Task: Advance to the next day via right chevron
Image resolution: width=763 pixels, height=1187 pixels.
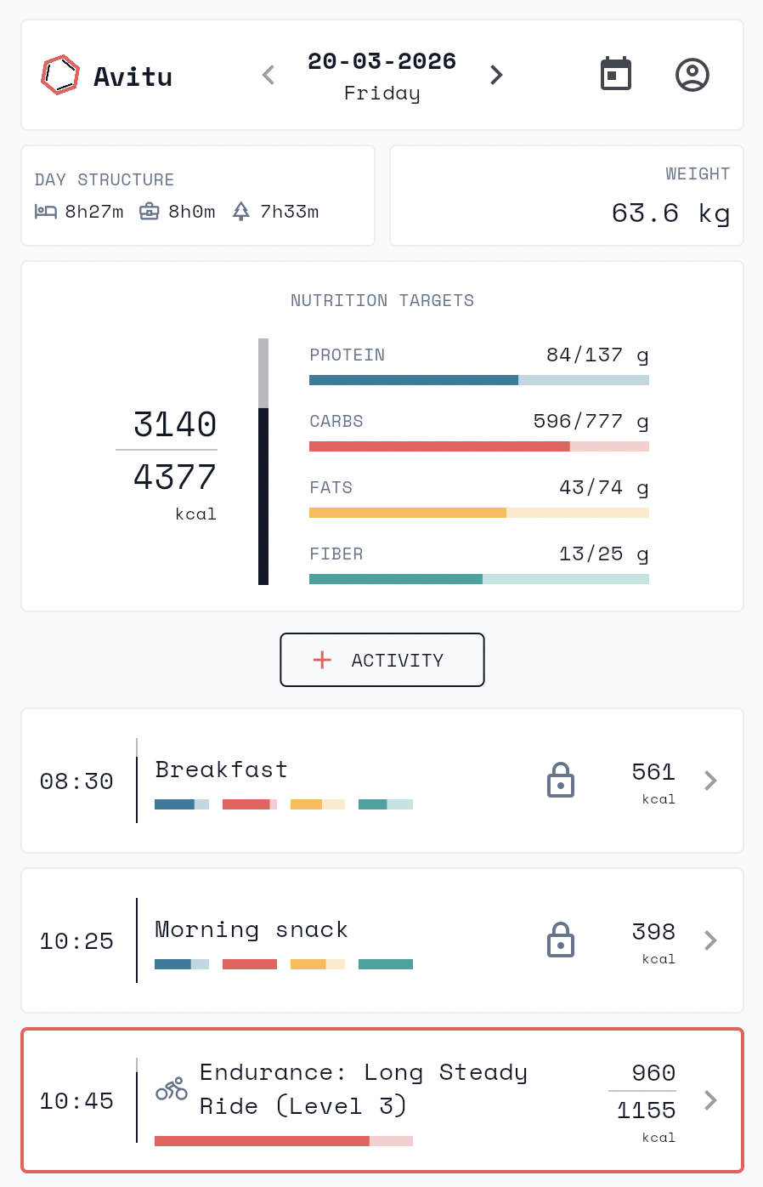Action: point(496,75)
